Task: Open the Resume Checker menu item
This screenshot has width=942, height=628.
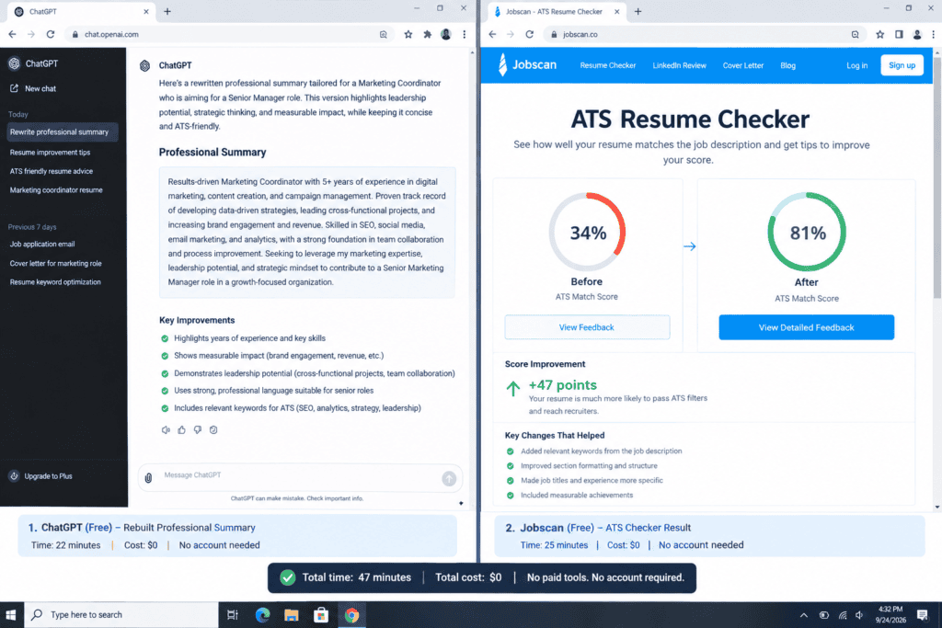Action: tap(607, 65)
